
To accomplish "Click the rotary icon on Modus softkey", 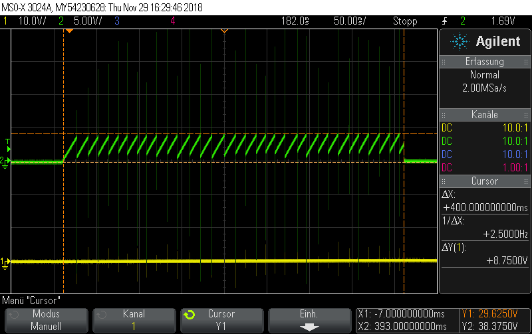I will tap(14, 315).
